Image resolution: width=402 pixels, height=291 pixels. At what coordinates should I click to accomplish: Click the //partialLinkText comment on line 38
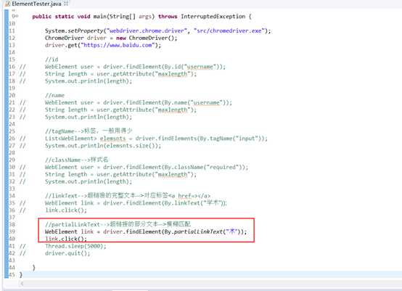tap(118, 224)
